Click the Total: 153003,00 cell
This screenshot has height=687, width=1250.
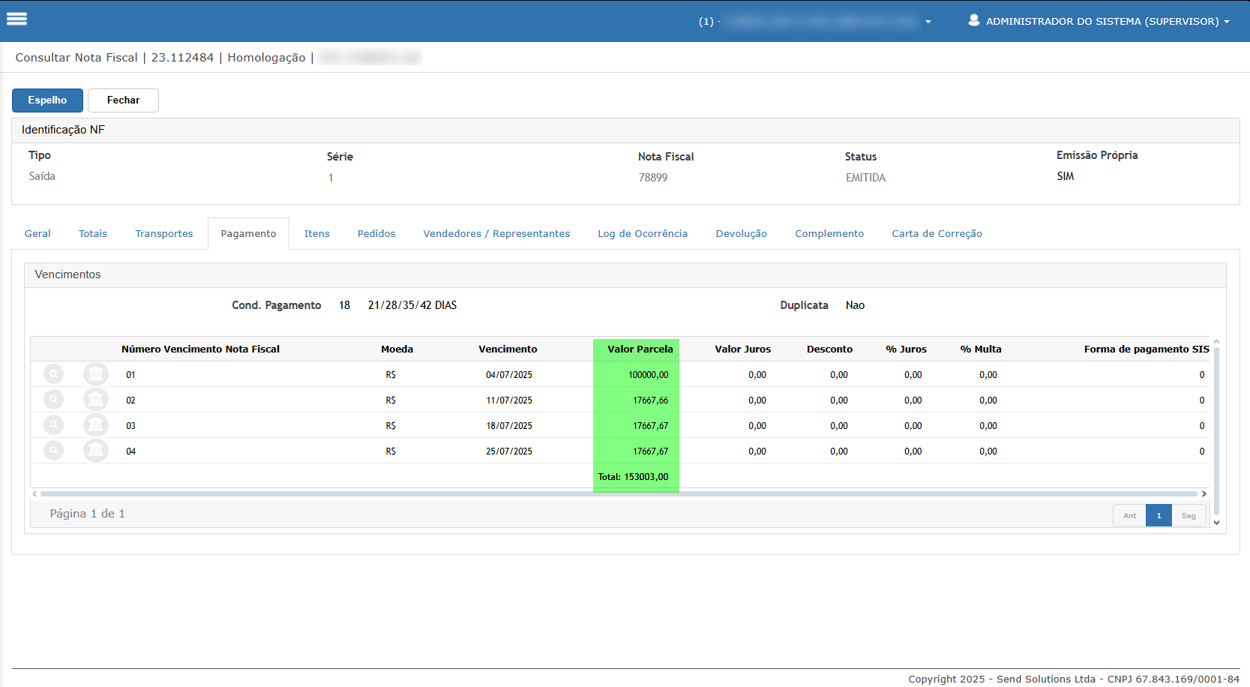(633, 476)
